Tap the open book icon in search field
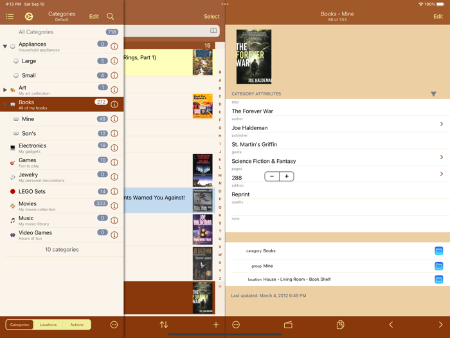Screen dimensions: 450x338 point(213,30)
